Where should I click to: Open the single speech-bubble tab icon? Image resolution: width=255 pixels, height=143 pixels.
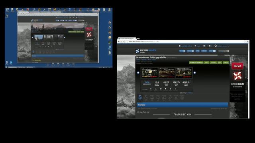coord(158,98)
